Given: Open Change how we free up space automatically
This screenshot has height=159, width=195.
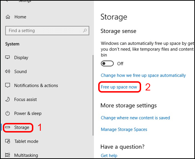Looking at the screenshot, I should (x=143, y=75).
